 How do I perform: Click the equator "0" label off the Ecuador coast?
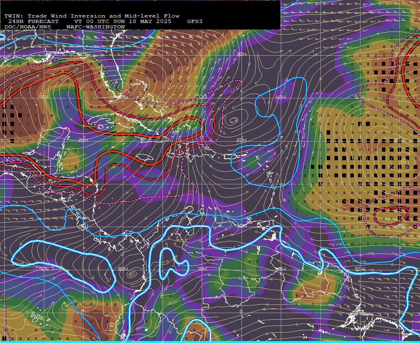click(x=83, y=311)
